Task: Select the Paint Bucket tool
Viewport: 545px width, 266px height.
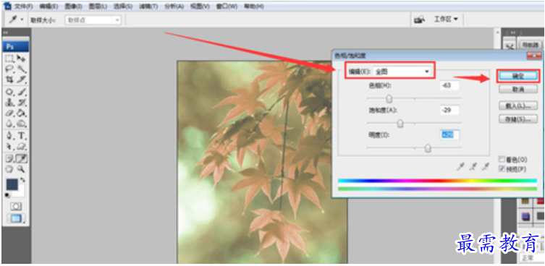Action: tap(22, 113)
